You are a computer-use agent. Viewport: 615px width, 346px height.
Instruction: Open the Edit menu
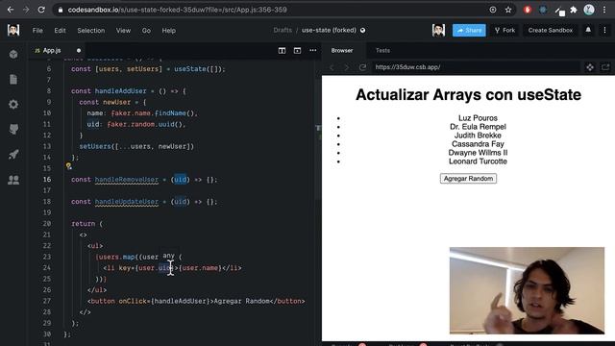[60, 30]
